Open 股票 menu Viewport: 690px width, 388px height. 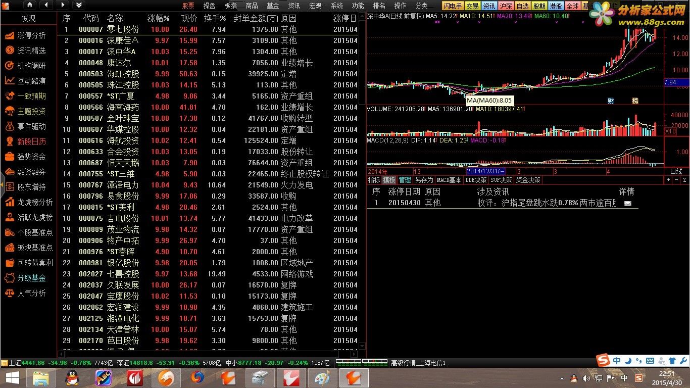[188, 6]
